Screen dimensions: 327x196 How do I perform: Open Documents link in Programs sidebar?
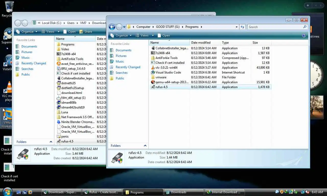[x=123, y=50]
